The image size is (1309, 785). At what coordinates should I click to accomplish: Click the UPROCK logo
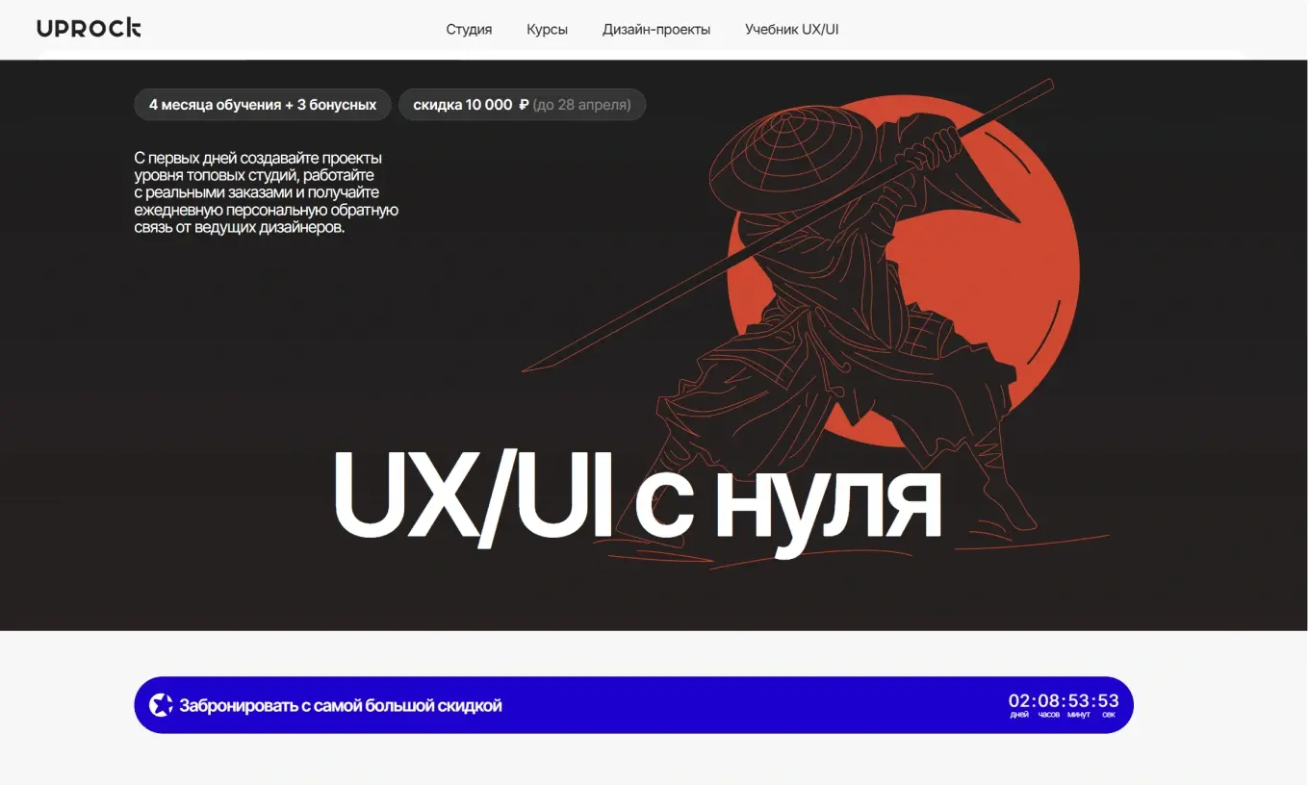pos(89,28)
